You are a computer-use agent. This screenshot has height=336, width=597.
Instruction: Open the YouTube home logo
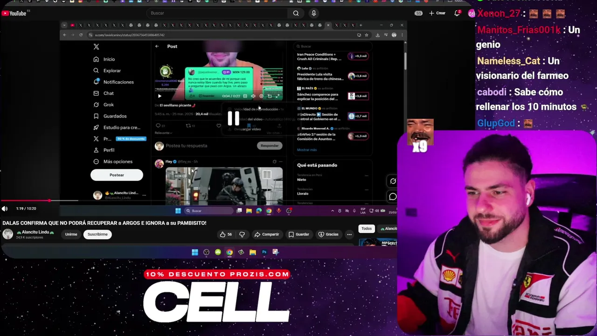[x=14, y=13]
